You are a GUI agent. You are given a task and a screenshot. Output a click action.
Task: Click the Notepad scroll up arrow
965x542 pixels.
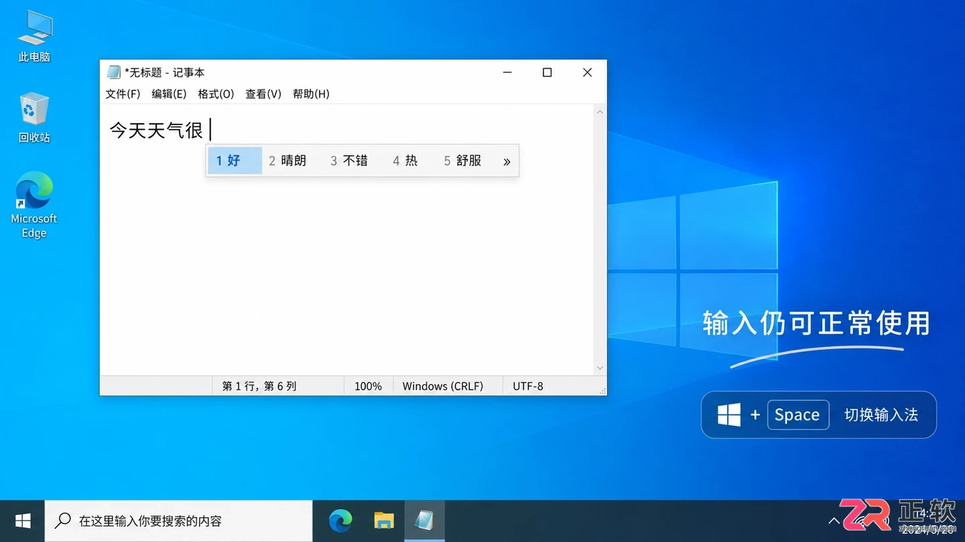click(600, 112)
